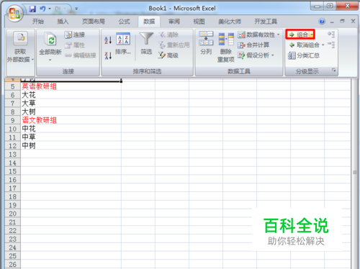Select row 20 header
This screenshot has width=360, height=269.
point(13,214)
